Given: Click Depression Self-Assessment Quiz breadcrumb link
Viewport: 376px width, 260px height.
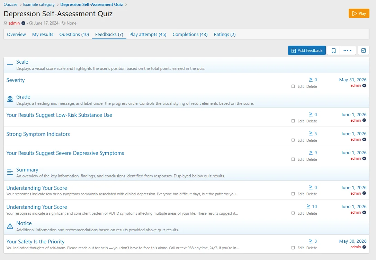Looking at the screenshot, I should coord(92,4).
